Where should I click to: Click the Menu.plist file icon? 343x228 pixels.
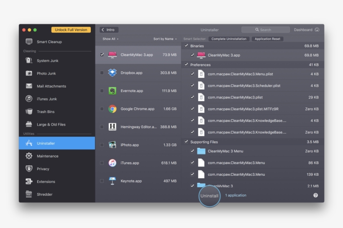pyautogui.click(x=201, y=74)
